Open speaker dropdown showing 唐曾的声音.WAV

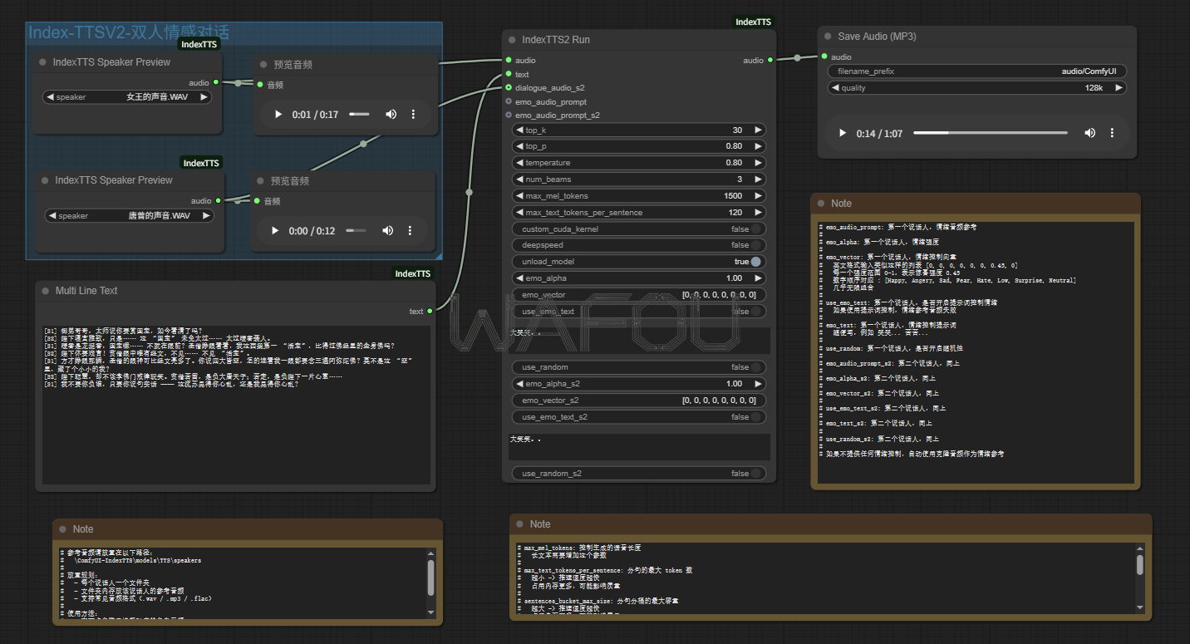click(130, 216)
